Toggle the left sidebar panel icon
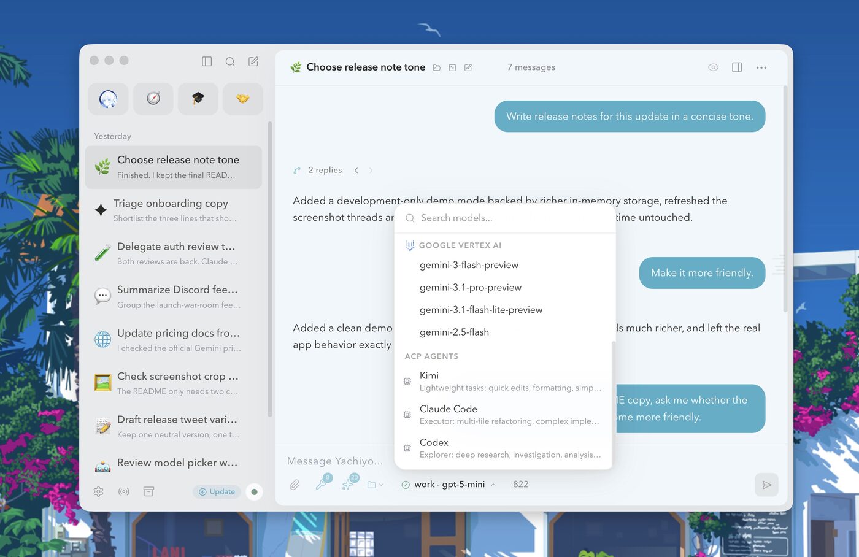Screen dimensions: 859x557 pyautogui.click(x=207, y=61)
